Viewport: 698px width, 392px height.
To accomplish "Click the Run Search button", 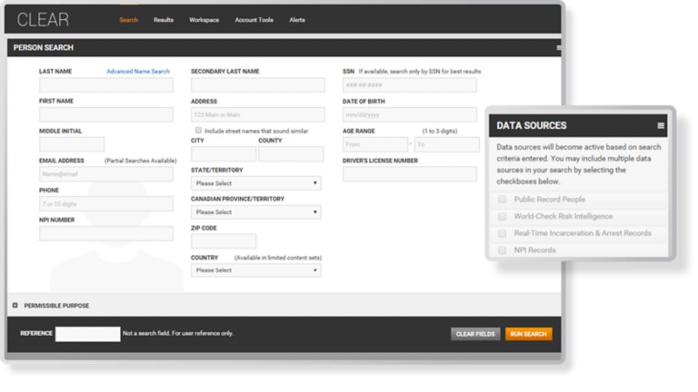I will 528,334.
